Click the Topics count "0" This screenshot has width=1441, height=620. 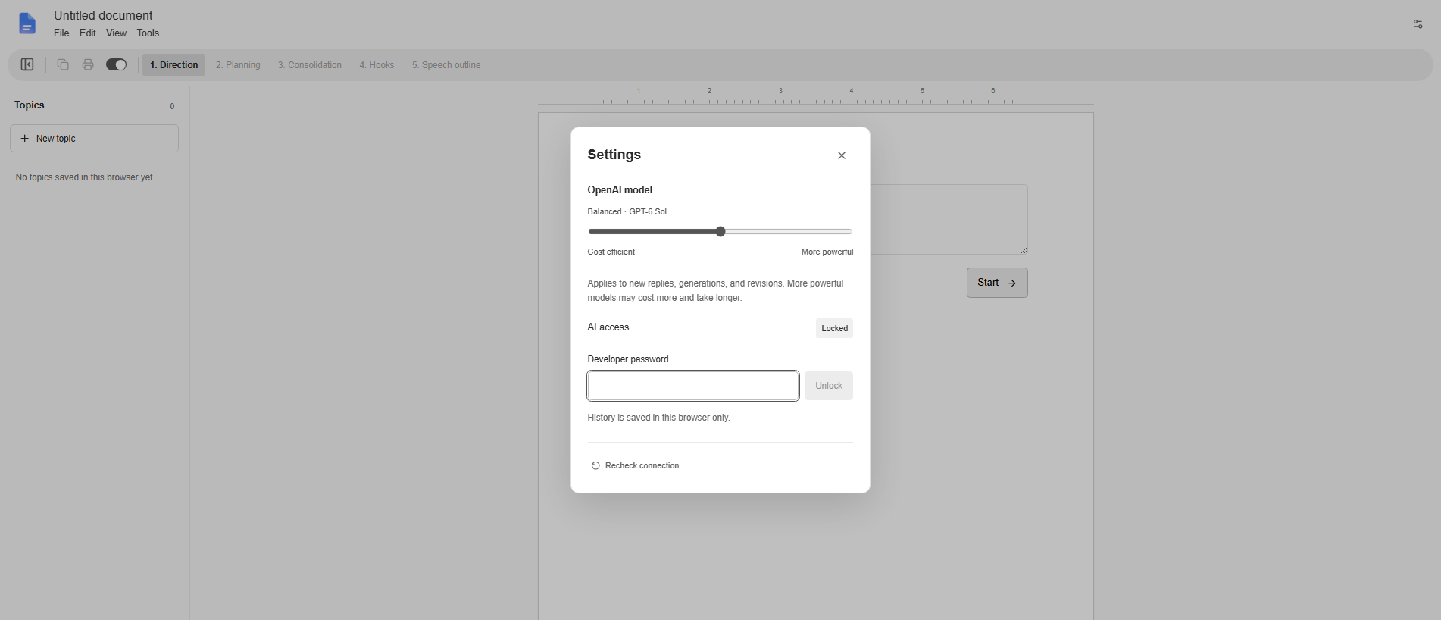172,106
